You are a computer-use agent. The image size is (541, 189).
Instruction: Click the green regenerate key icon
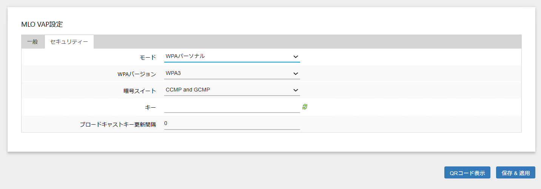(x=305, y=107)
